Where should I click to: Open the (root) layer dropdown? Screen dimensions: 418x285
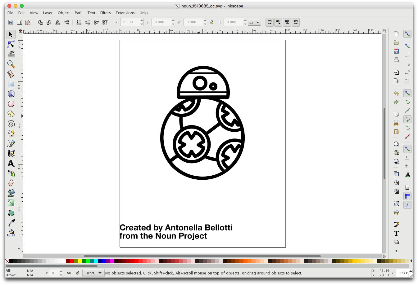click(x=93, y=273)
